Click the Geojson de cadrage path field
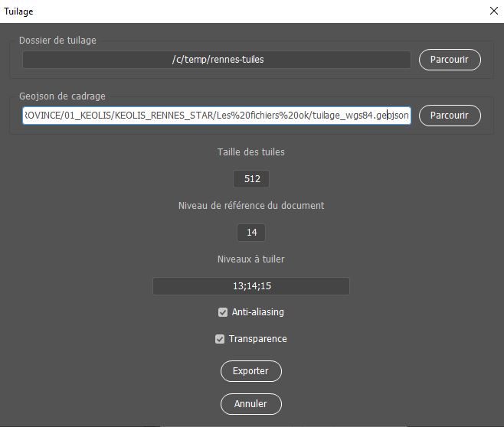The height and width of the screenshot is (427, 504). click(217, 116)
